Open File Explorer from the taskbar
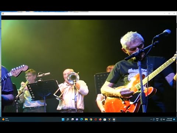Image resolution: width=177 pixels, height=133 pixels. click(x=86, y=119)
